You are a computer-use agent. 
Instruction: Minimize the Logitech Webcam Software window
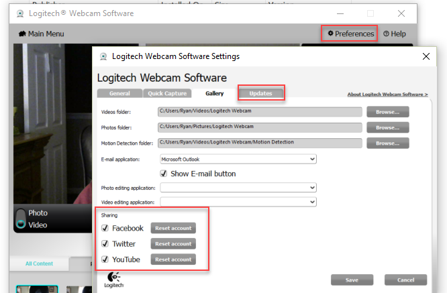pyautogui.click(x=340, y=13)
